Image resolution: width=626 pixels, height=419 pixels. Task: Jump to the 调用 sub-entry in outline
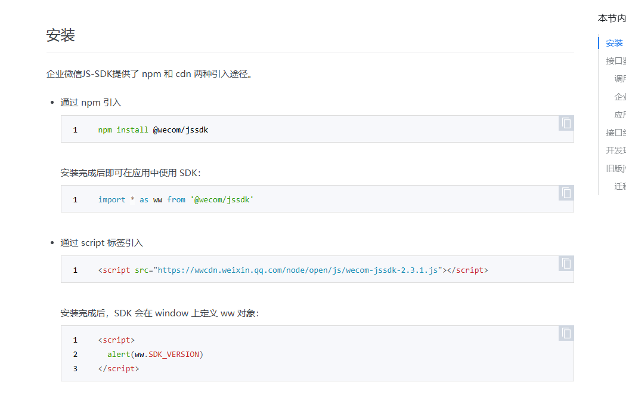pos(620,79)
